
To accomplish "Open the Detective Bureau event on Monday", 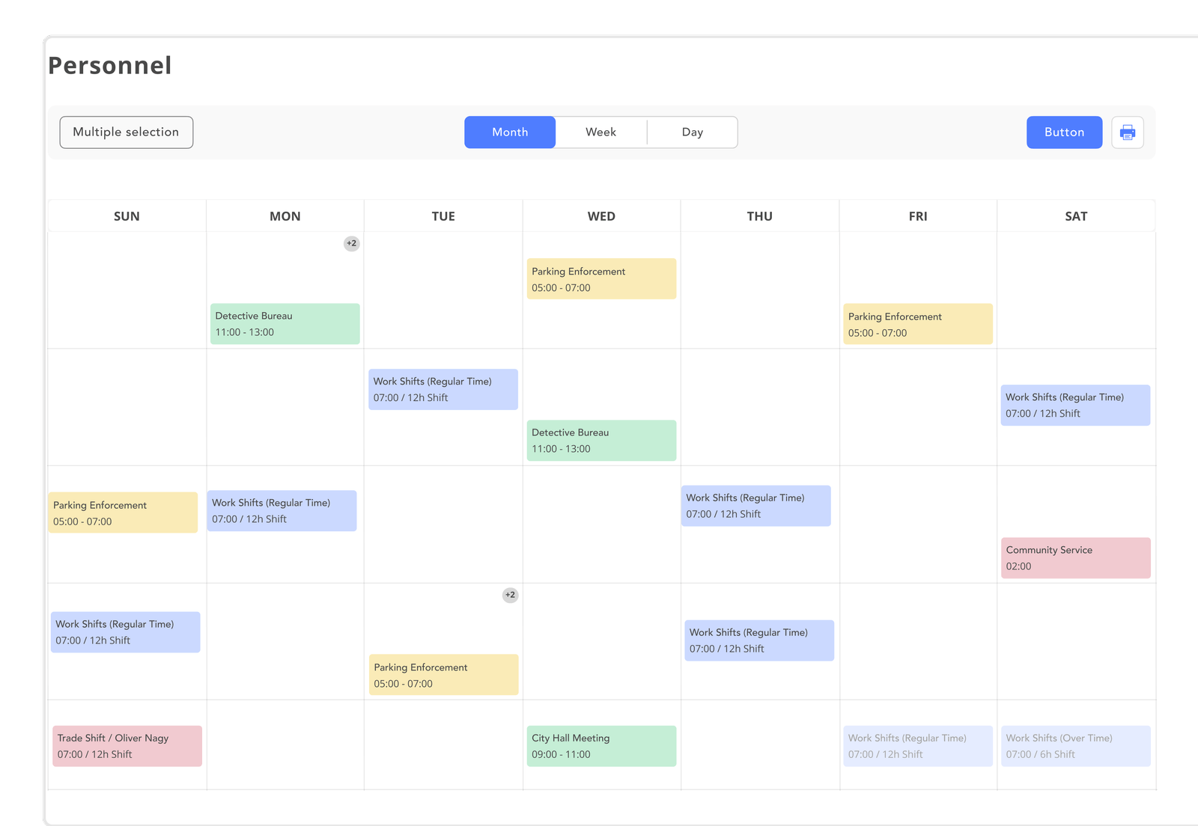I will [285, 323].
